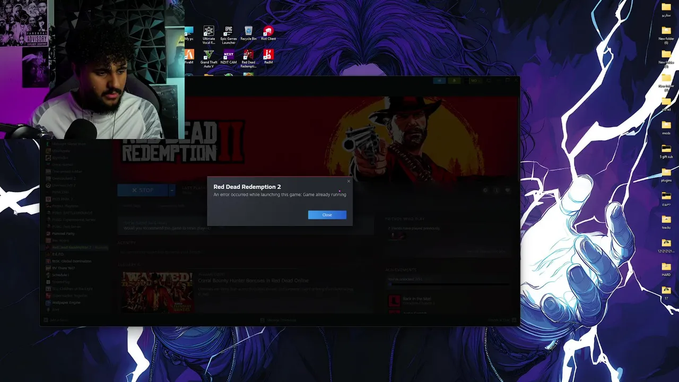
Task: Open RedM desktop shortcut
Action: [268, 57]
